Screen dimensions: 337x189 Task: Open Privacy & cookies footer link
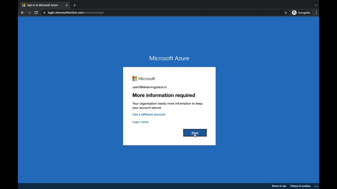300,186
